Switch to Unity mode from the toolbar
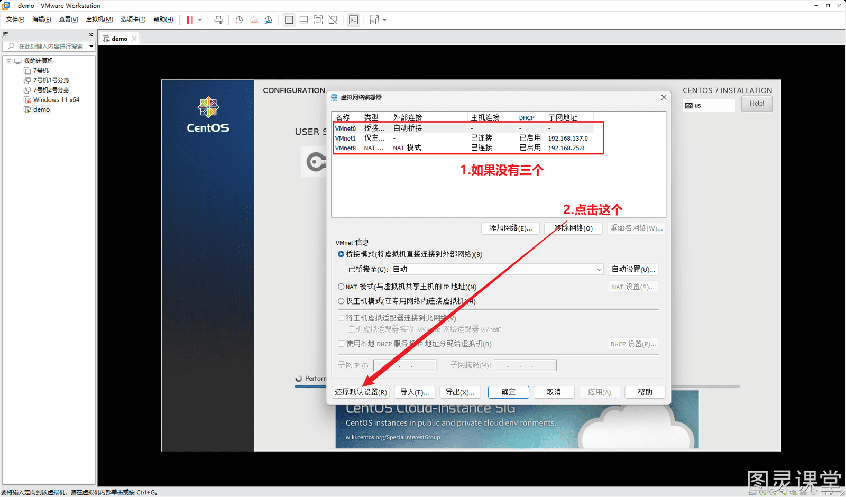 point(333,20)
